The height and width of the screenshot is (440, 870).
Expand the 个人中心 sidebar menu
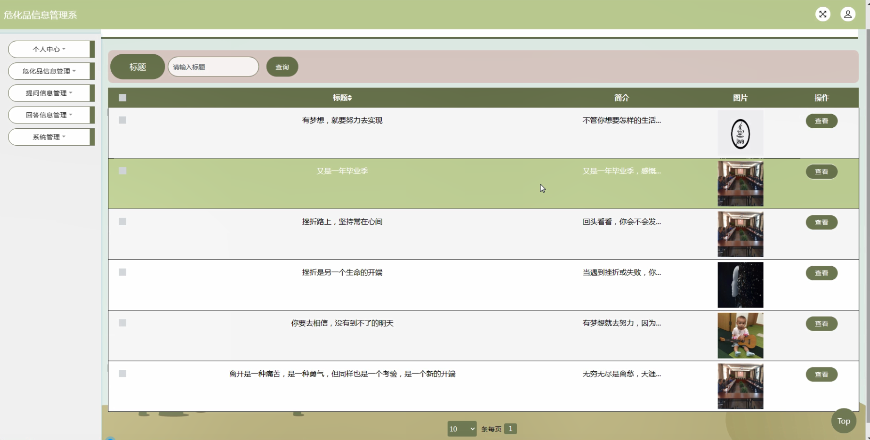[x=50, y=49]
